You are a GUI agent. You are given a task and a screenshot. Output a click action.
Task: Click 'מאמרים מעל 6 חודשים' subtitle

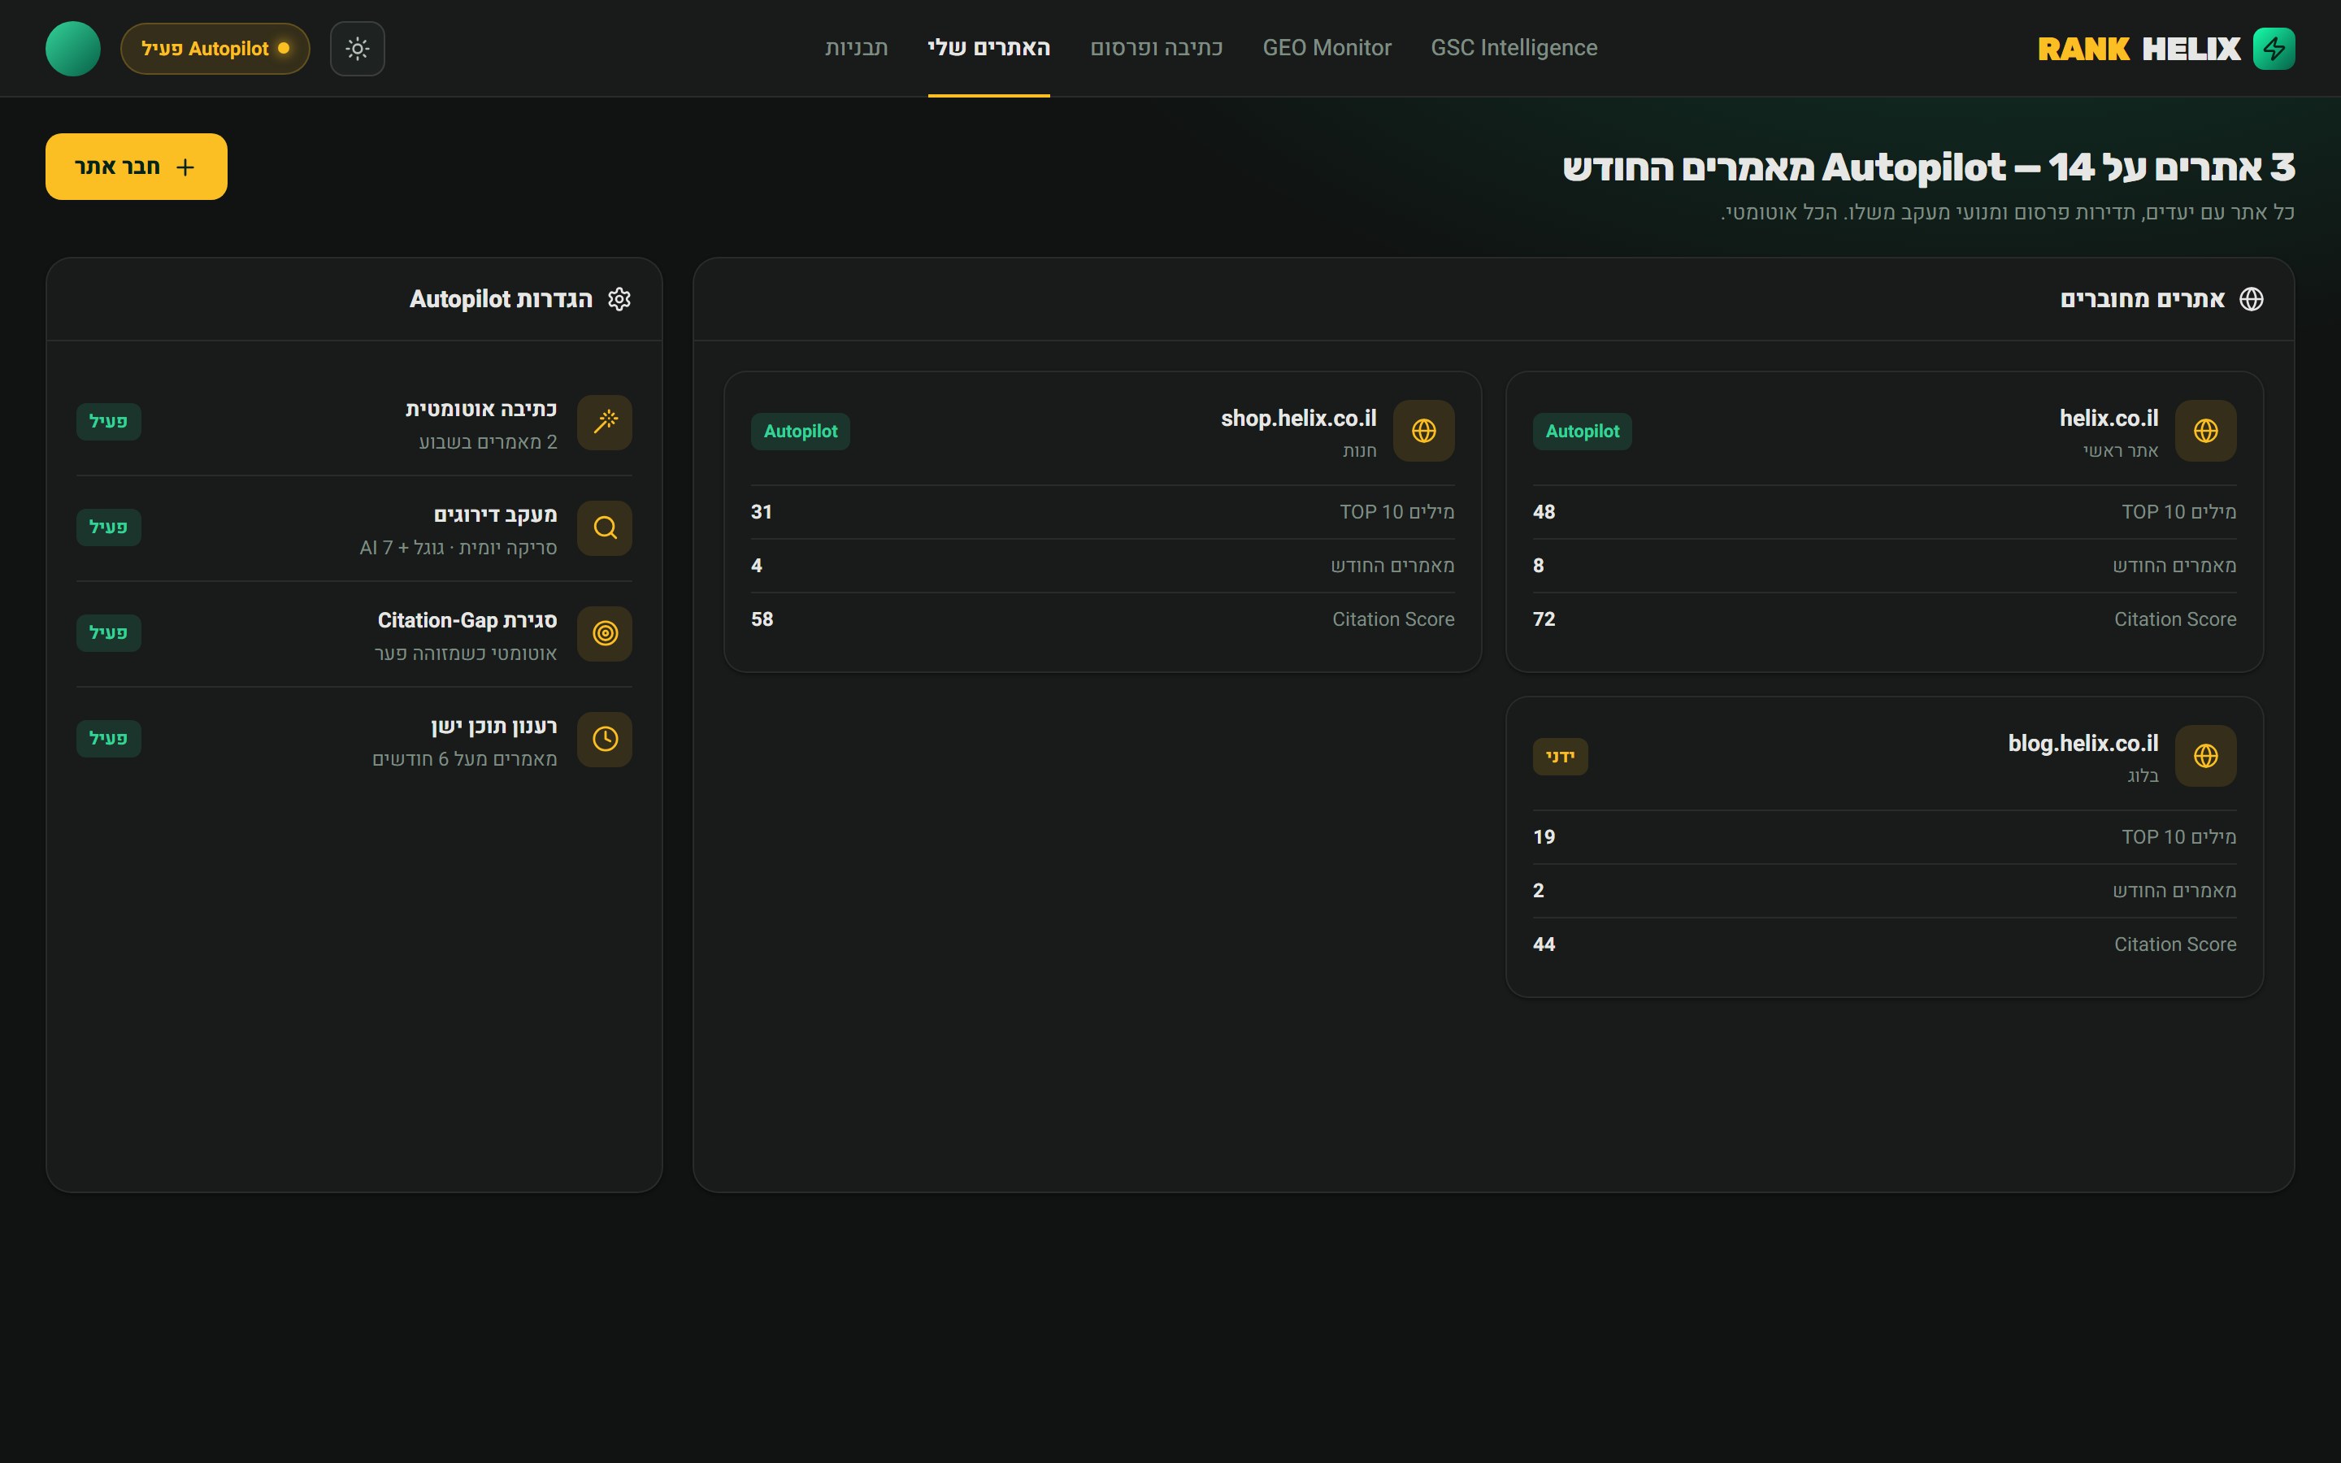point(464,758)
